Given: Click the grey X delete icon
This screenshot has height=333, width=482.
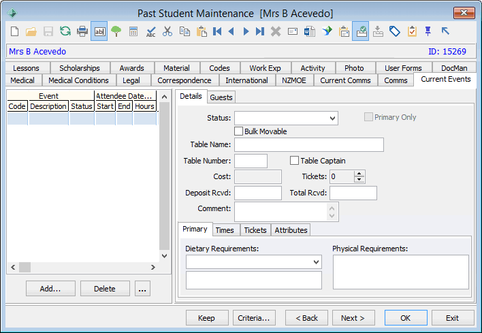Looking at the screenshot, I should pyautogui.click(x=276, y=31).
